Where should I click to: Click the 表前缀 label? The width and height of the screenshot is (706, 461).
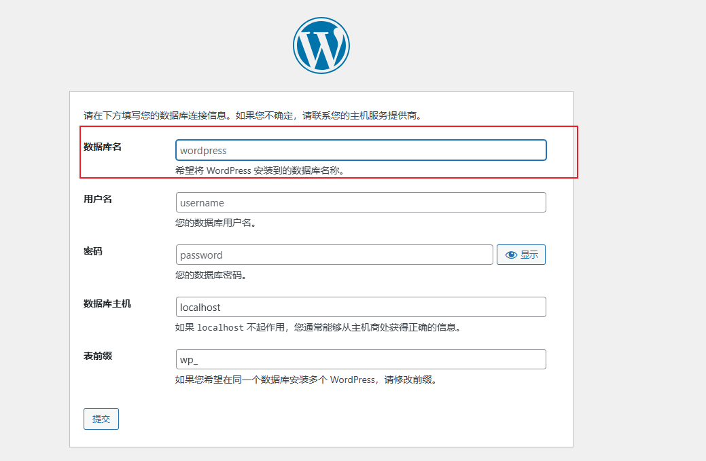[x=98, y=356]
